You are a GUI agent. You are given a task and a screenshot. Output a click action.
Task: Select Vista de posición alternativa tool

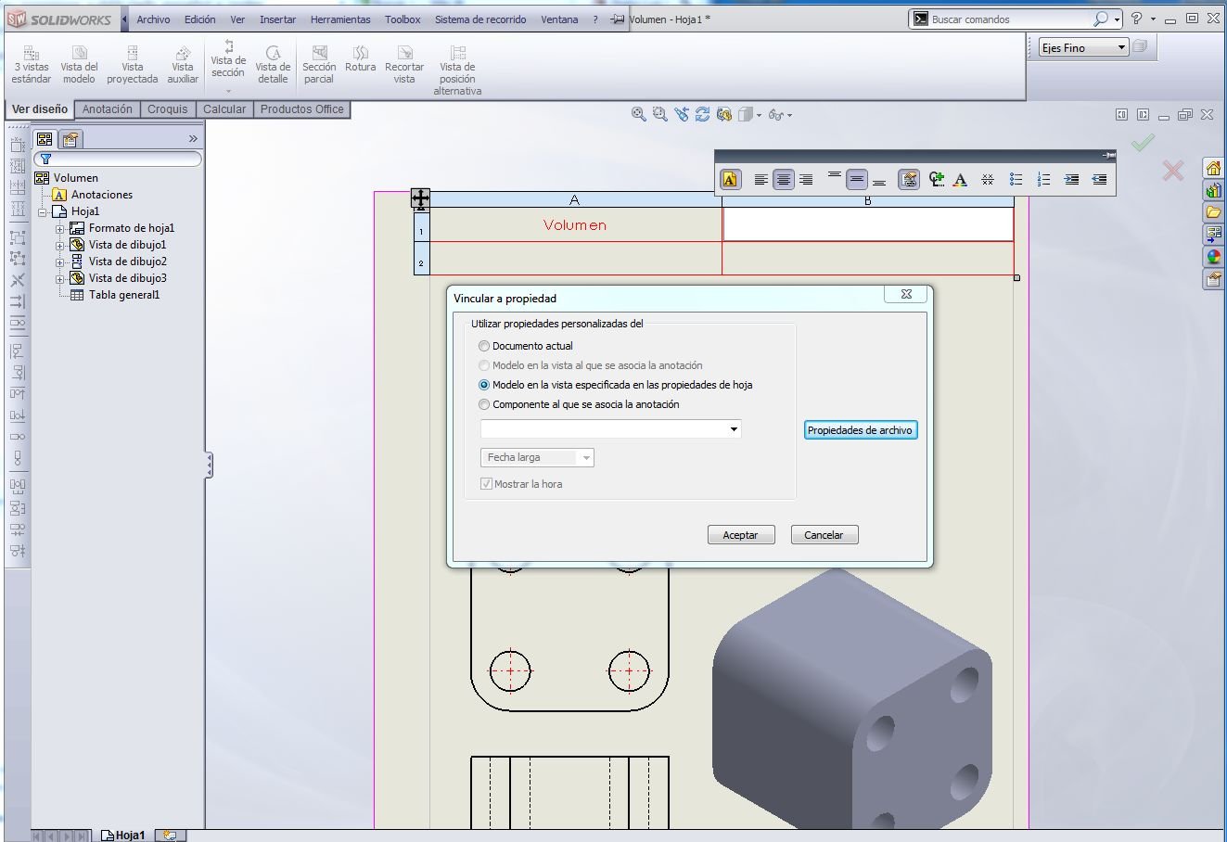[457, 71]
